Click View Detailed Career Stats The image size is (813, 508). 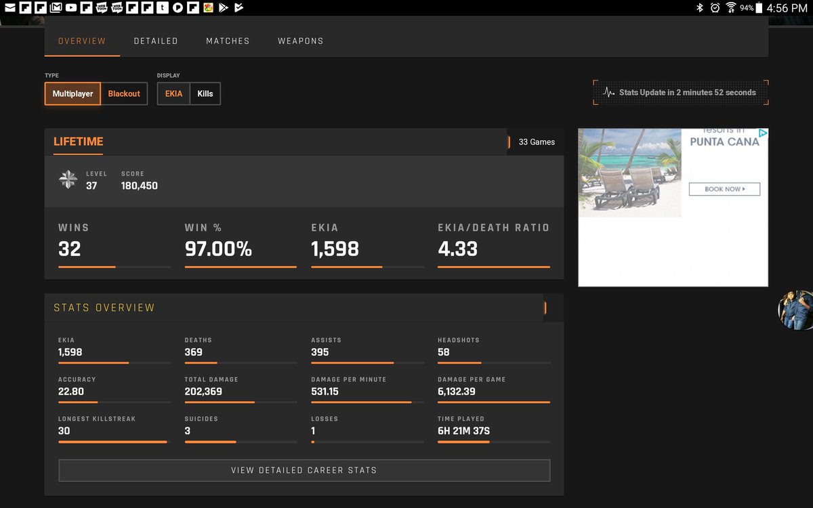[304, 470]
